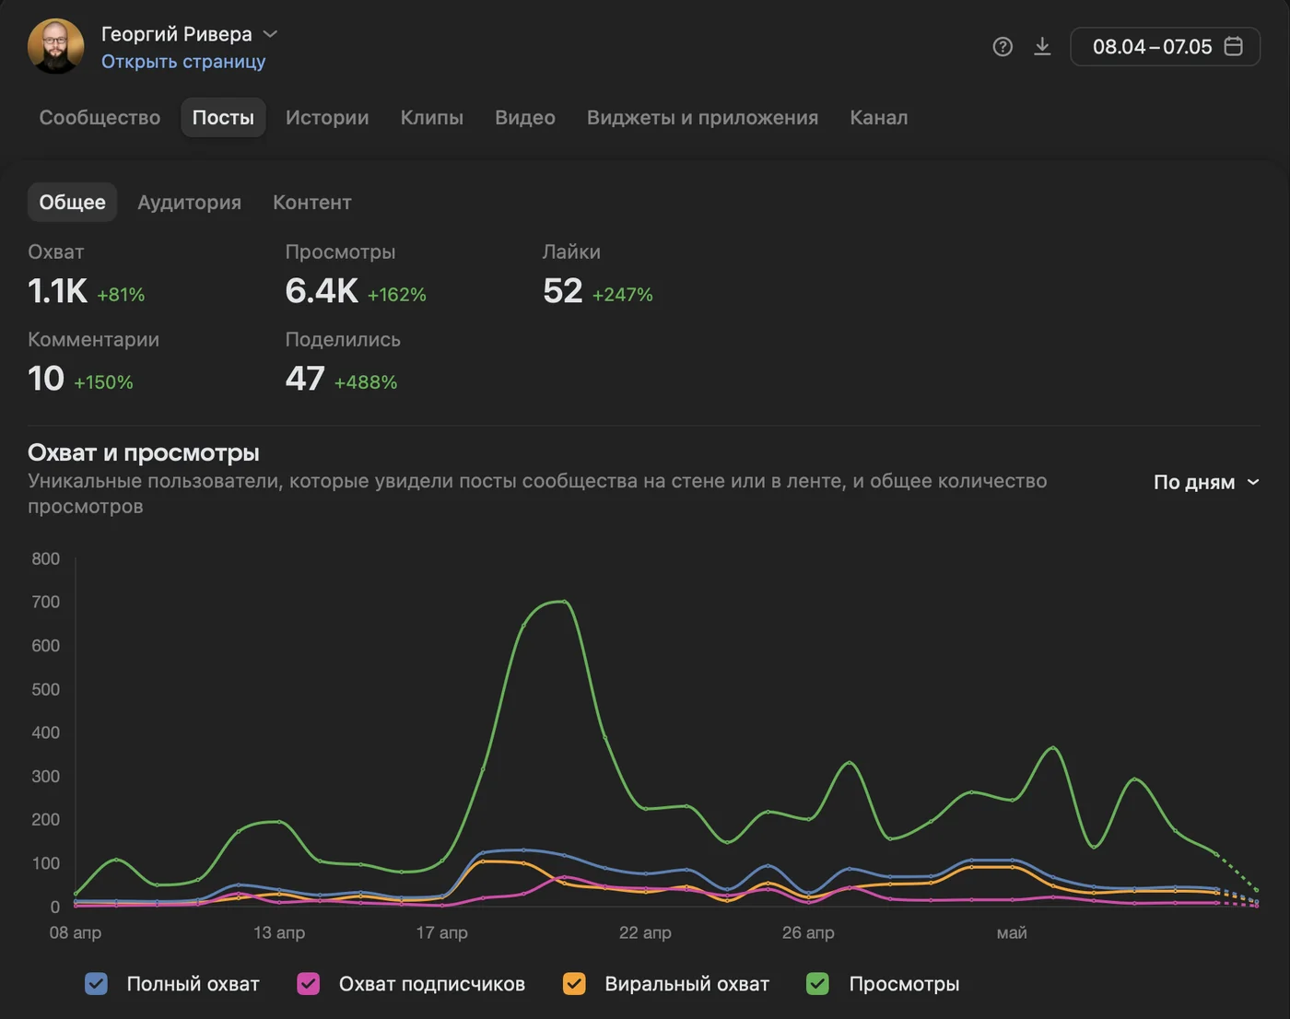Uncheck the Полный охват checkbox
This screenshot has height=1019, width=1290.
(97, 984)
